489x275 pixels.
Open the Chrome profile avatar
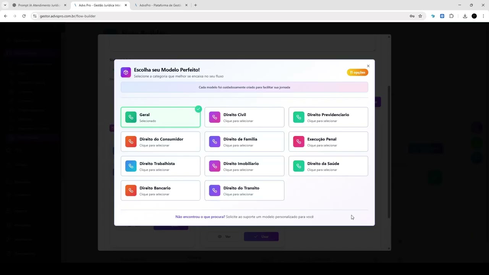pyautogui.click(x=474, y=16)
